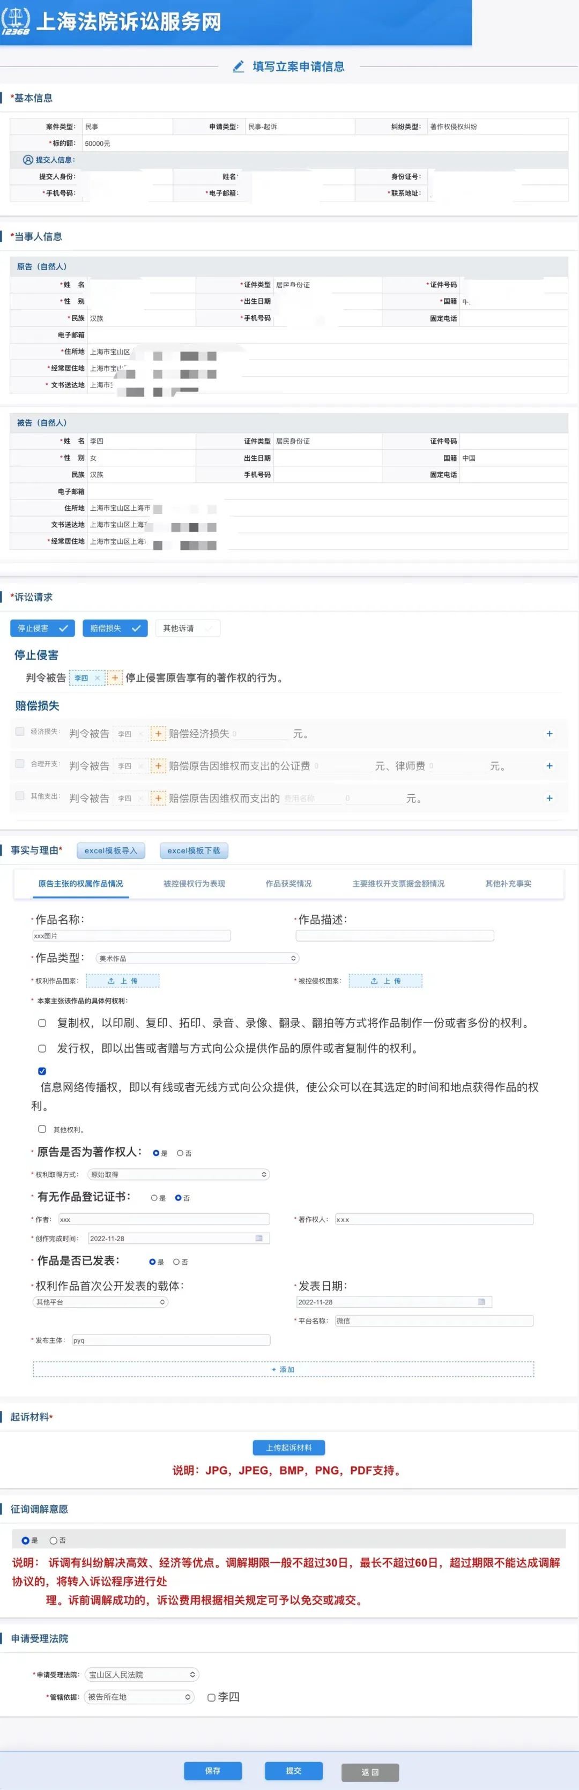Click the 经济损失 amount input field
The height and width of the screenshot is (1790, 579).
tap(259, 734)
